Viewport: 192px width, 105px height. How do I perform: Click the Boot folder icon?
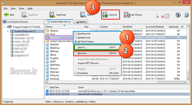coord(47,34)
